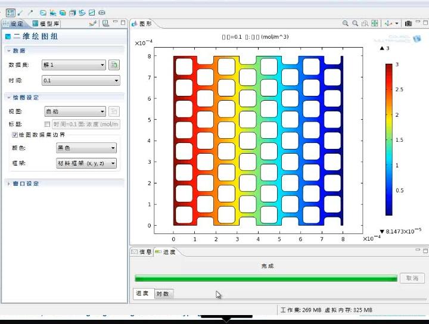Click zoom extents in graphics toolbar
The image size is (429, 324).
375,23
